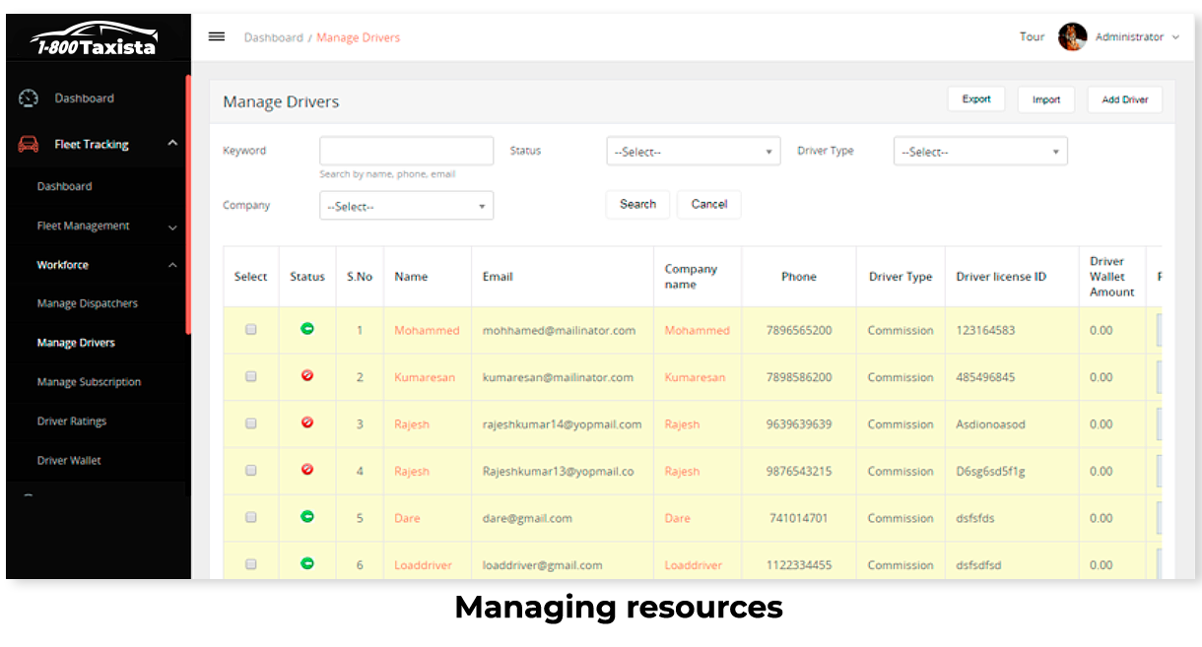The image size is (1202, 647).
Task: Click the Add Driver button
Action: pyautogui.click(x=1125, y=99)
